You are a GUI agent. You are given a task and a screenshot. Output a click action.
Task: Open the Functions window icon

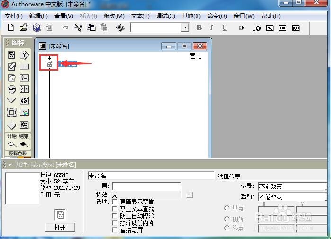270,28
